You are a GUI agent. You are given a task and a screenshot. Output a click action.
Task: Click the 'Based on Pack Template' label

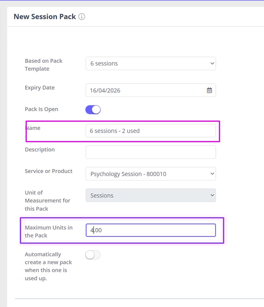43,65
